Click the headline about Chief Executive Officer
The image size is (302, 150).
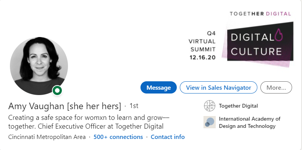point(89,122)
